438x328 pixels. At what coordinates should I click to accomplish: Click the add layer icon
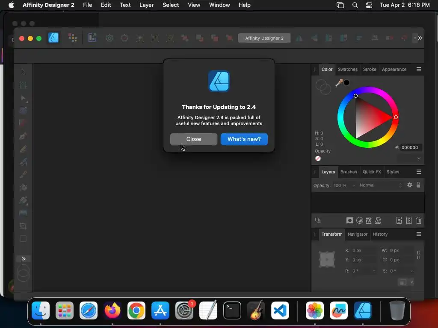coord(399,220)
